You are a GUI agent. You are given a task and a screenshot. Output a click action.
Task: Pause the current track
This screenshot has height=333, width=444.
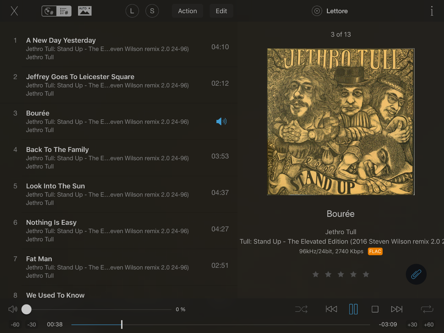pyautogui.click(x=353, y=309)
